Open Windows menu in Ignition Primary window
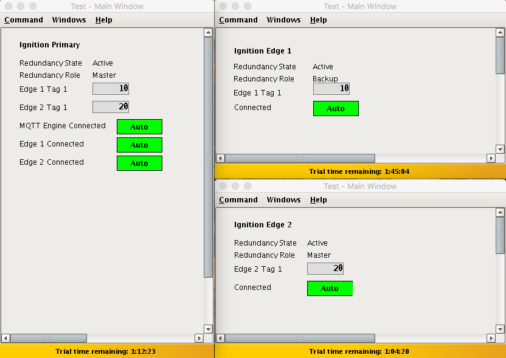 click(x=69, y=20)
